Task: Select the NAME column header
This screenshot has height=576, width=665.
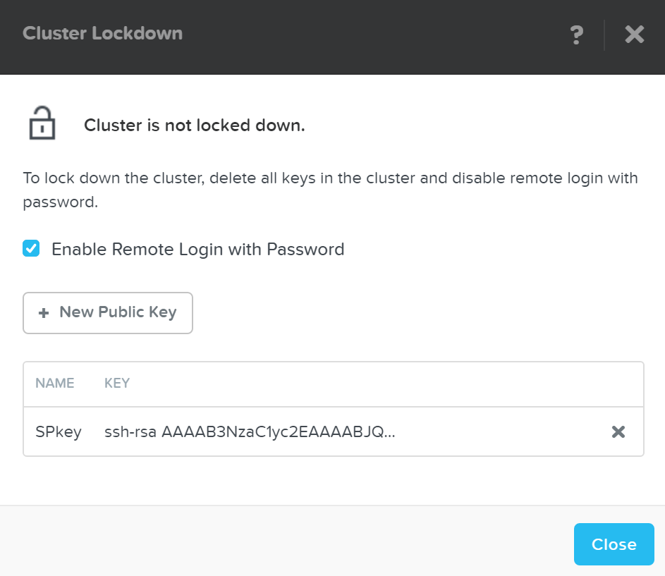Action: [x=55, y=383]
